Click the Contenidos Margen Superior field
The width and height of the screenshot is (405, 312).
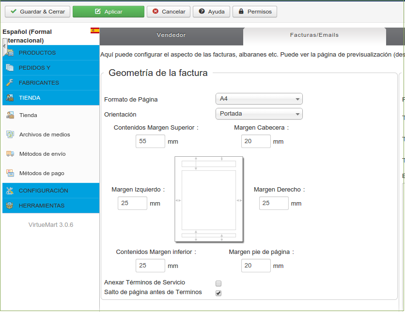[x=150, y=141]
